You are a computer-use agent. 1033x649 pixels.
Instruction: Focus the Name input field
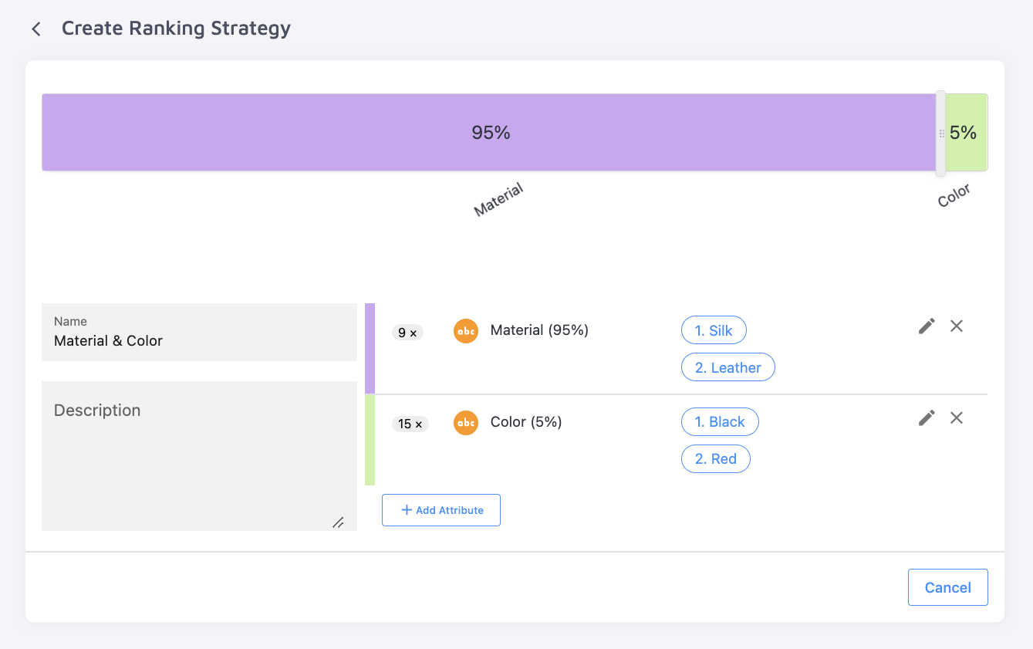[x=199, y=341]
